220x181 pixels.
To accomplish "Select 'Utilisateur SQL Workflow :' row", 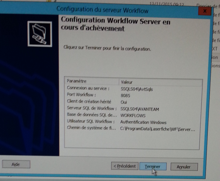I will (133, 122).
